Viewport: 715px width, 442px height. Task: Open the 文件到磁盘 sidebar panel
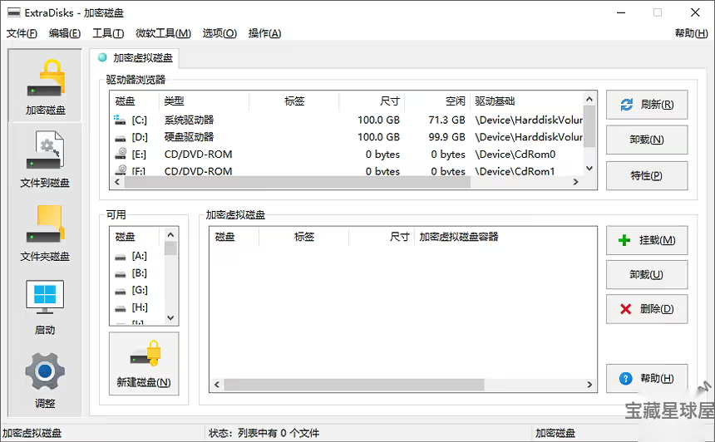tap(45, 160)
